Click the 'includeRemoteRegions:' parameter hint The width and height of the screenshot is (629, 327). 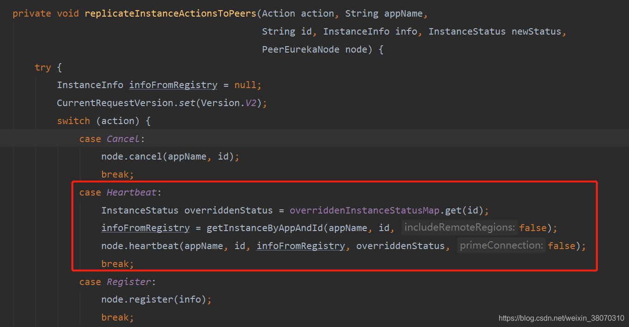pos(459,227)
